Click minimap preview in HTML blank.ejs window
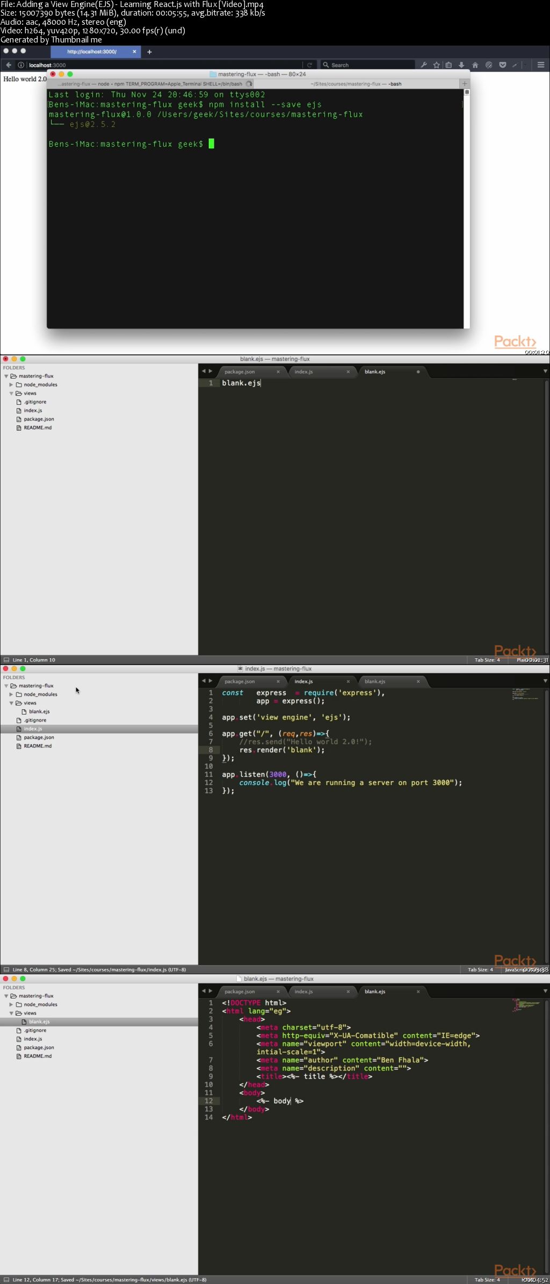Viewport: 550px width, 1284px height. 526,1004
